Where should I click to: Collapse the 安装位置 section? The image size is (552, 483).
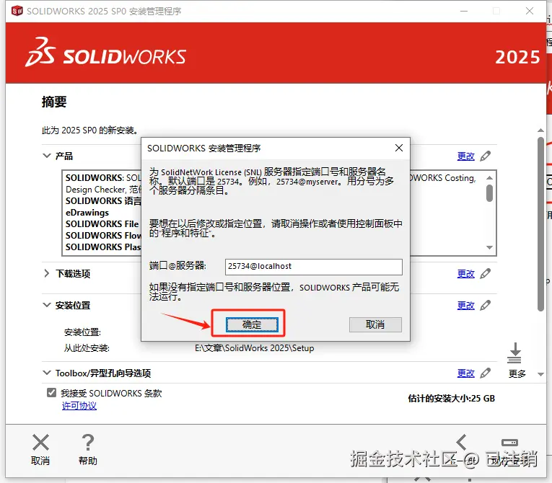(46, 305)
